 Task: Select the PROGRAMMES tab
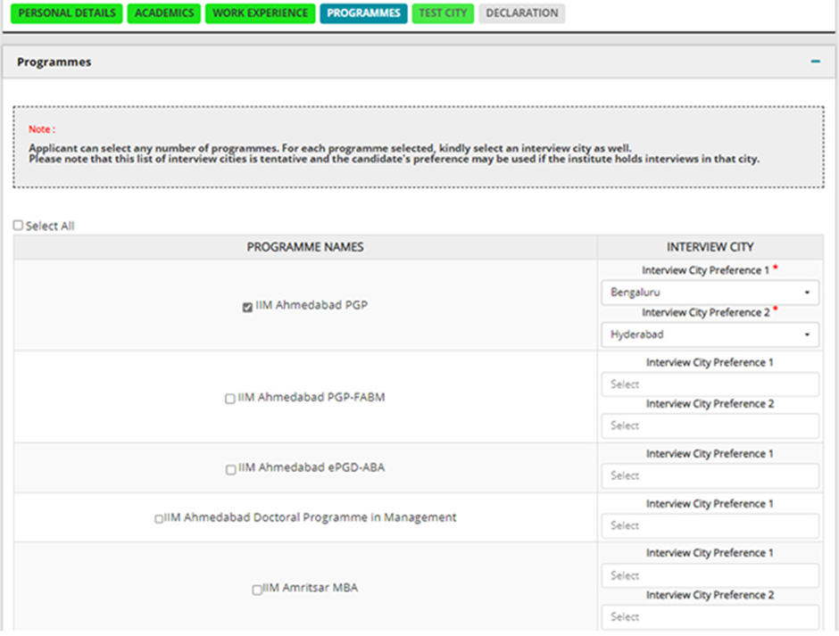pos(363,12)
